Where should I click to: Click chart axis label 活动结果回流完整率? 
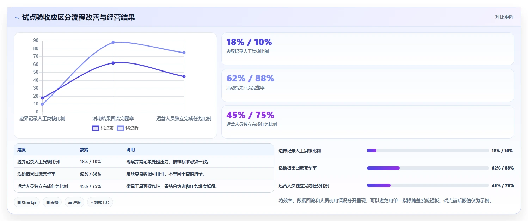(x=113, y=118)
